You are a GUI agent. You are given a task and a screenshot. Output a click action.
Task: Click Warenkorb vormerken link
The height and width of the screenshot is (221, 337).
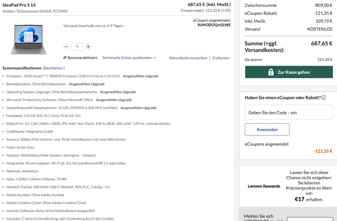(x=188, y=58)
